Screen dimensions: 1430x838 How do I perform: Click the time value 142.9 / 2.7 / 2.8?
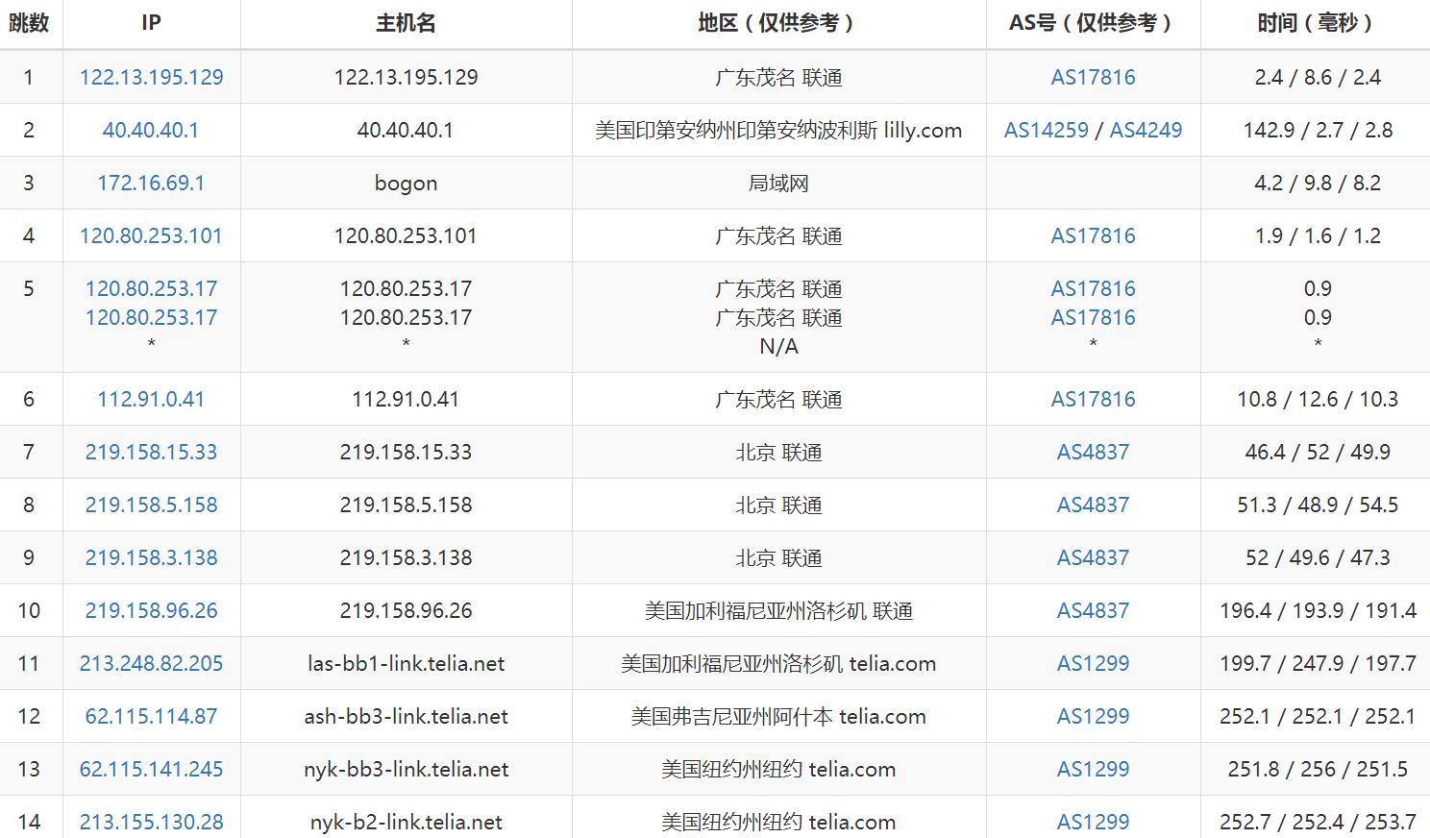click(1318, 130)
